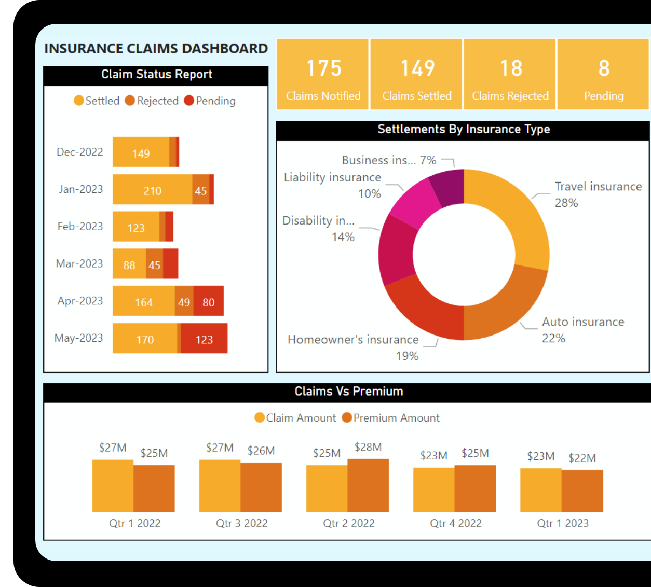Click Qtr 4 2022 claim amount bar
The image size is (651, 587).
[433, 490]
